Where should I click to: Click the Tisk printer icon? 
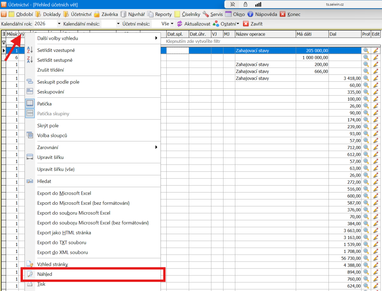30,284
